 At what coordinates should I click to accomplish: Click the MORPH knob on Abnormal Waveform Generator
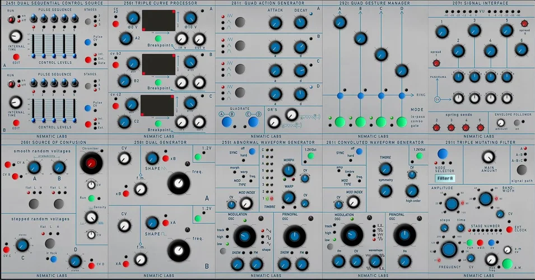coord(289,170)
